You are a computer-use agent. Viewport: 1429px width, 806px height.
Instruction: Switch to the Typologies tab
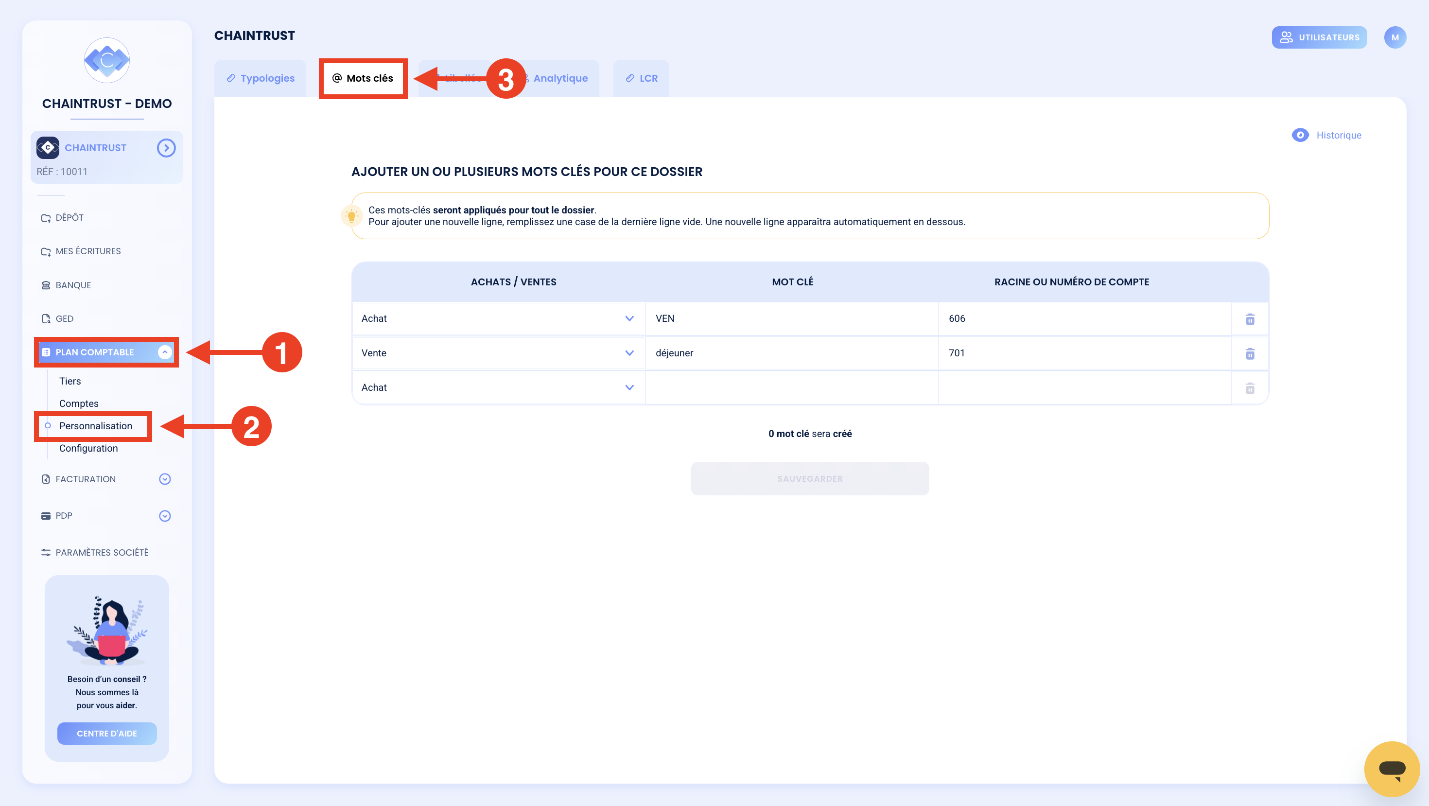260,78
